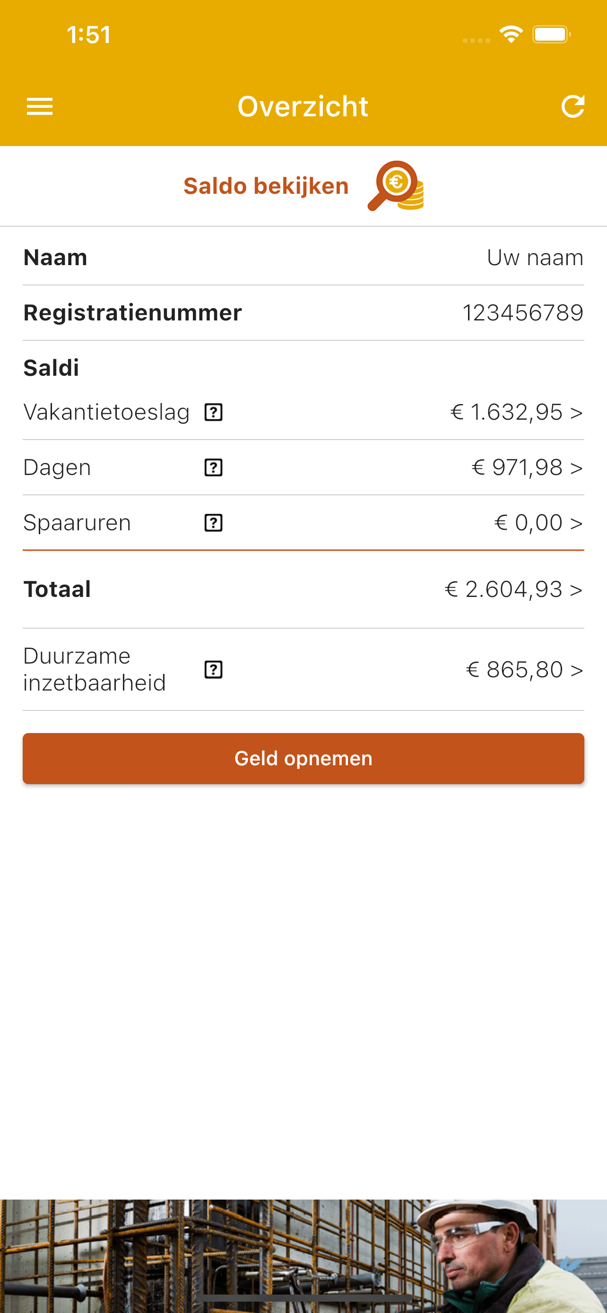Expand Duurzame inzetbaarheid amount € 865,80
Viewport: 607px width, 1313px height.
pyautogui.click(x=524, y=669)
